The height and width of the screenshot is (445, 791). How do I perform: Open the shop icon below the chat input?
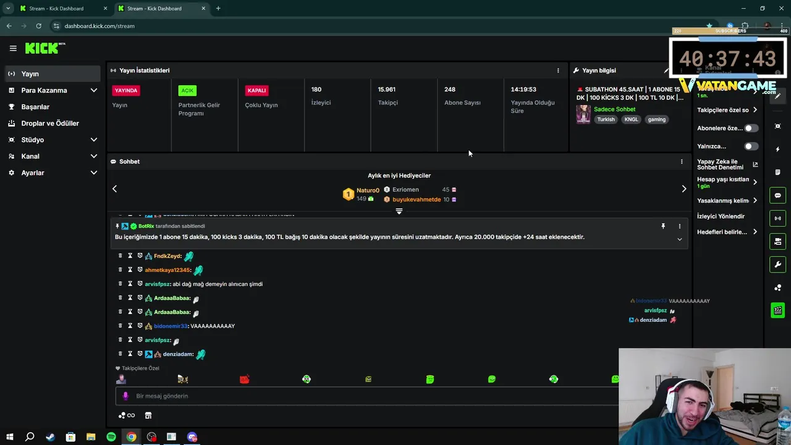pos(148,415)
